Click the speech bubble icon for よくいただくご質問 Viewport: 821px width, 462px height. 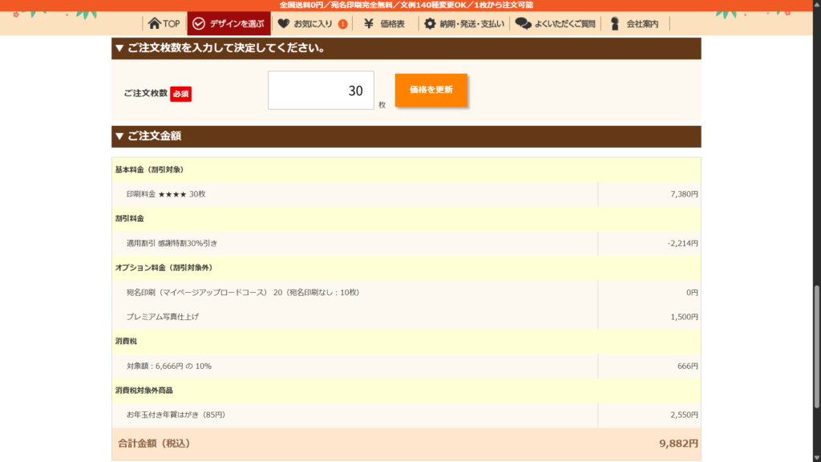[x=523, y=23]
